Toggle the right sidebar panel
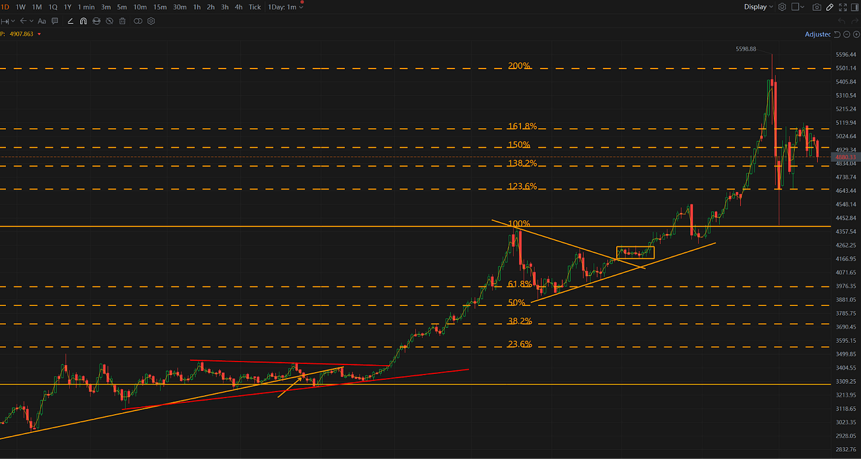The width and height of the screenshot is (861, 459). (x=854, y=7)
